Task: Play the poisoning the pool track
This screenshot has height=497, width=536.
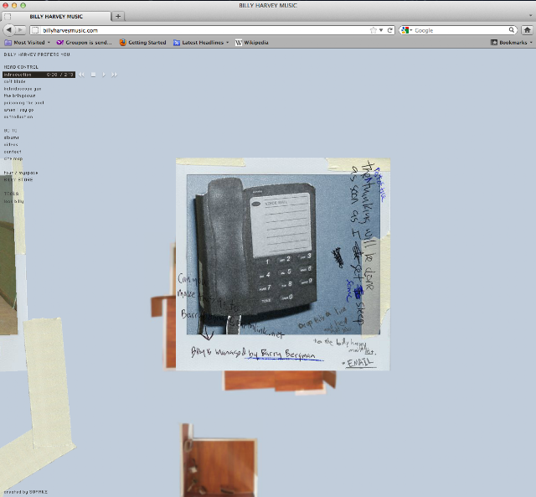Action: click(x=24, y=102)
